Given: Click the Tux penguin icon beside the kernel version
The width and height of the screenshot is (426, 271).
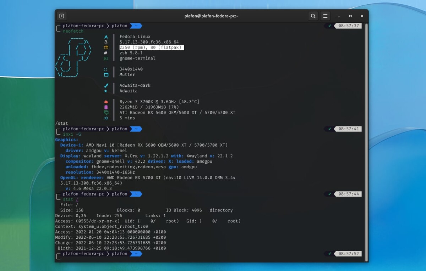Looking at the screenshot, I should [x=106, y=42].
